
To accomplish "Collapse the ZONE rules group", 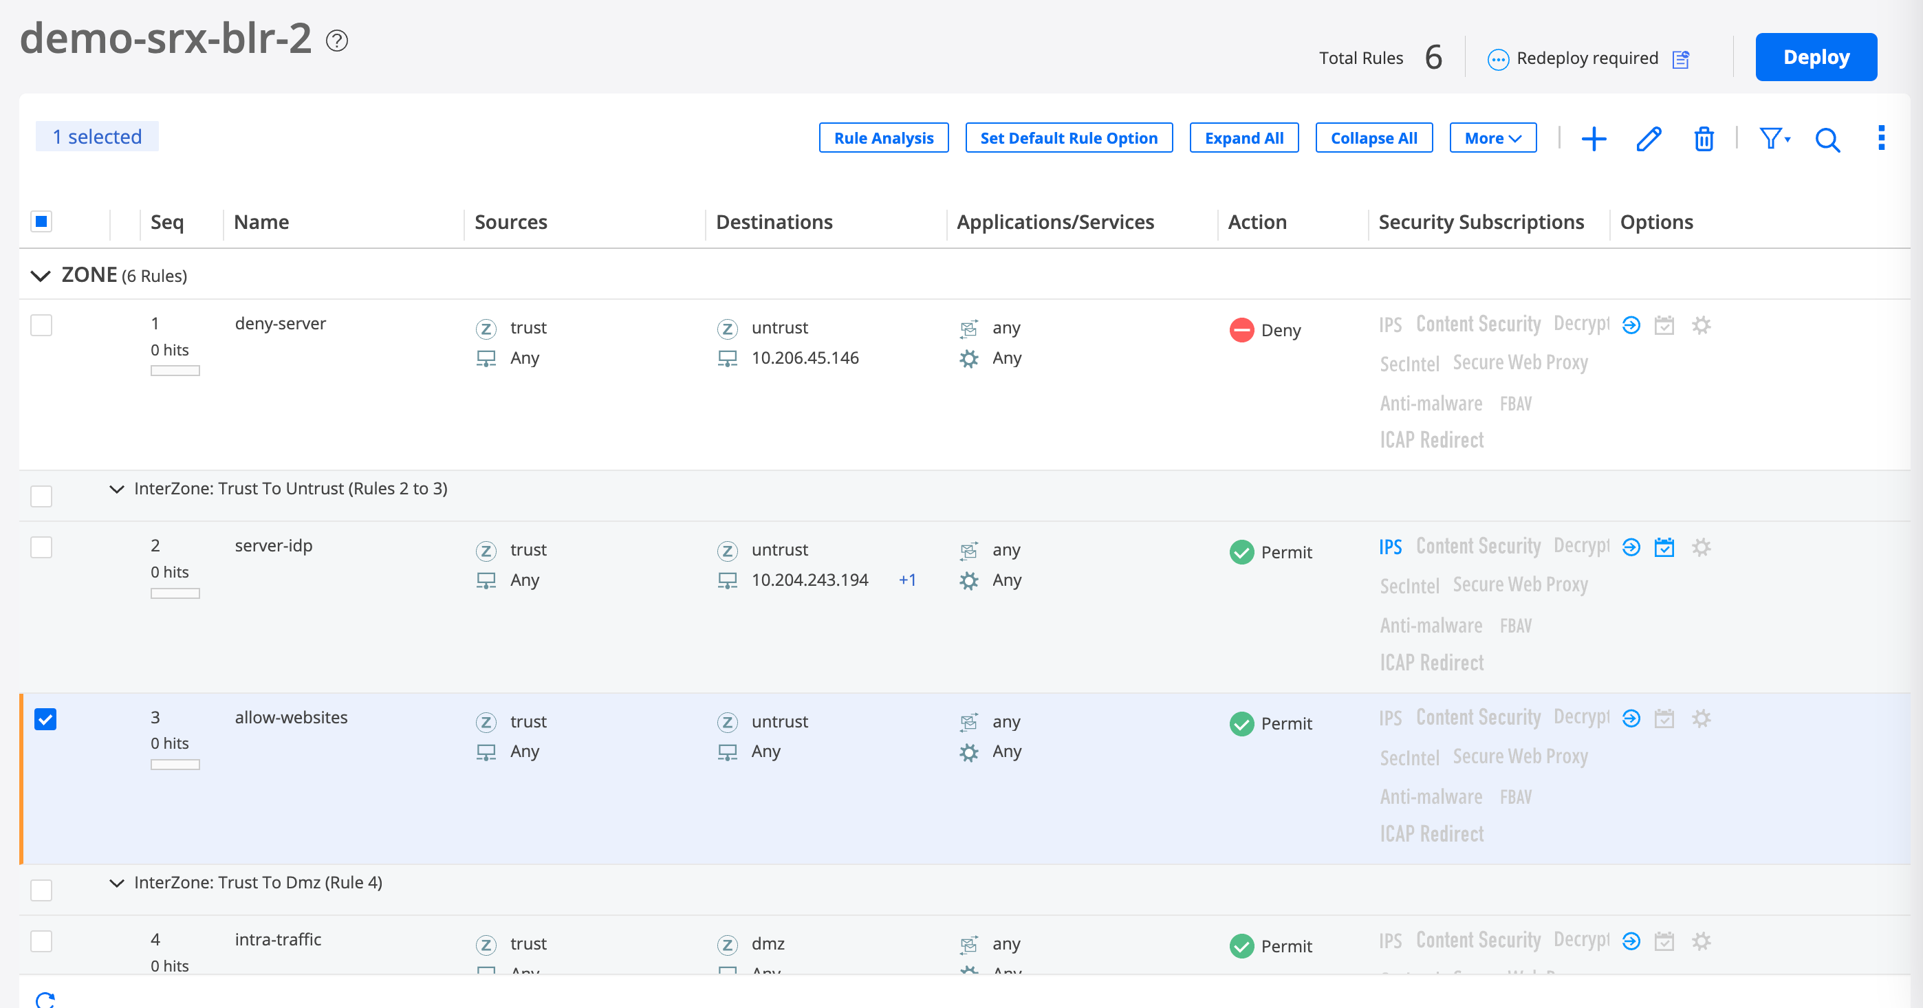I will (41, 276).
